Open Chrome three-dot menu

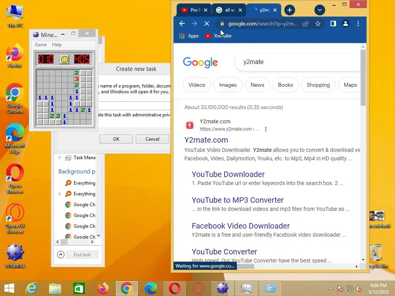point(358,24)
